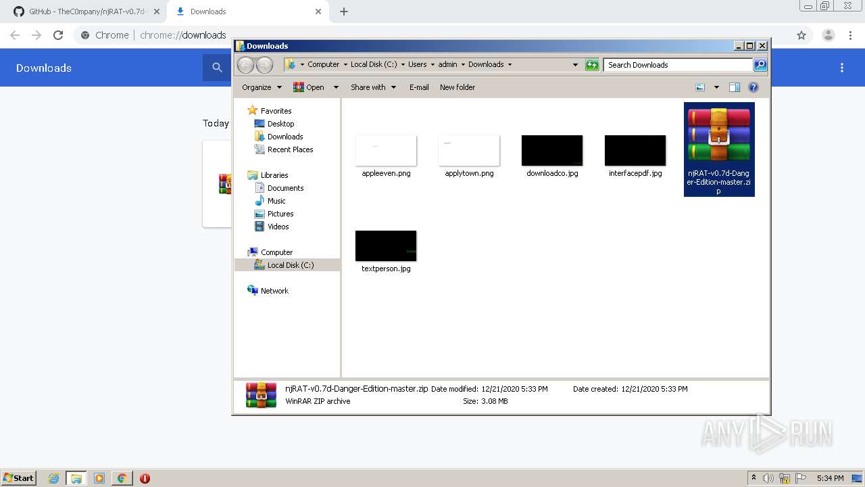Click the red stop-sign taskbar icon
865x487 pixels.
click(x=145, y=478)
